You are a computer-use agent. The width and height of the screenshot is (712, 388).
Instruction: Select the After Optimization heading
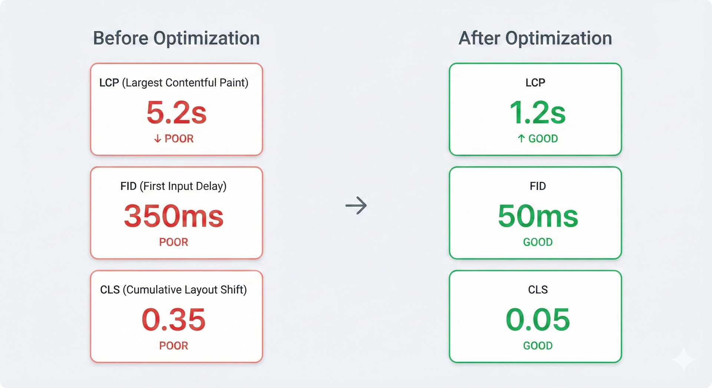535,38
